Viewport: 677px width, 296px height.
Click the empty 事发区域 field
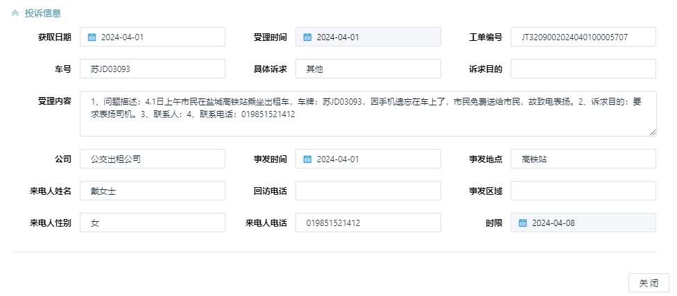583,191
